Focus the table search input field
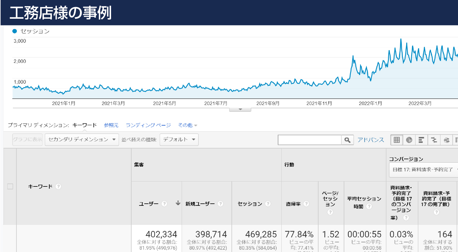This screenshot has width=458, height=252. tap(310, 140)
